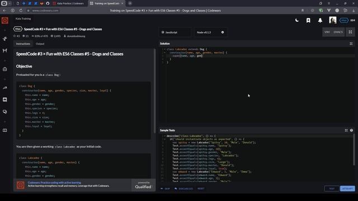Open the pinned GitLab tab
This screenshot has height=201, width=358.
pyautogui.click(x=41, y=3)
